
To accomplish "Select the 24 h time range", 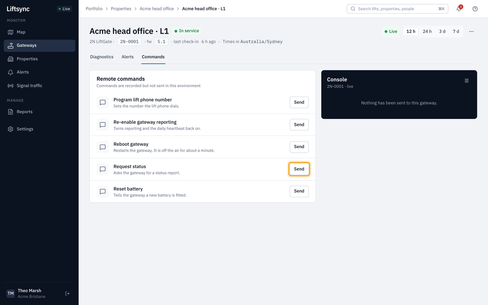I will click(x=427, y=31).
